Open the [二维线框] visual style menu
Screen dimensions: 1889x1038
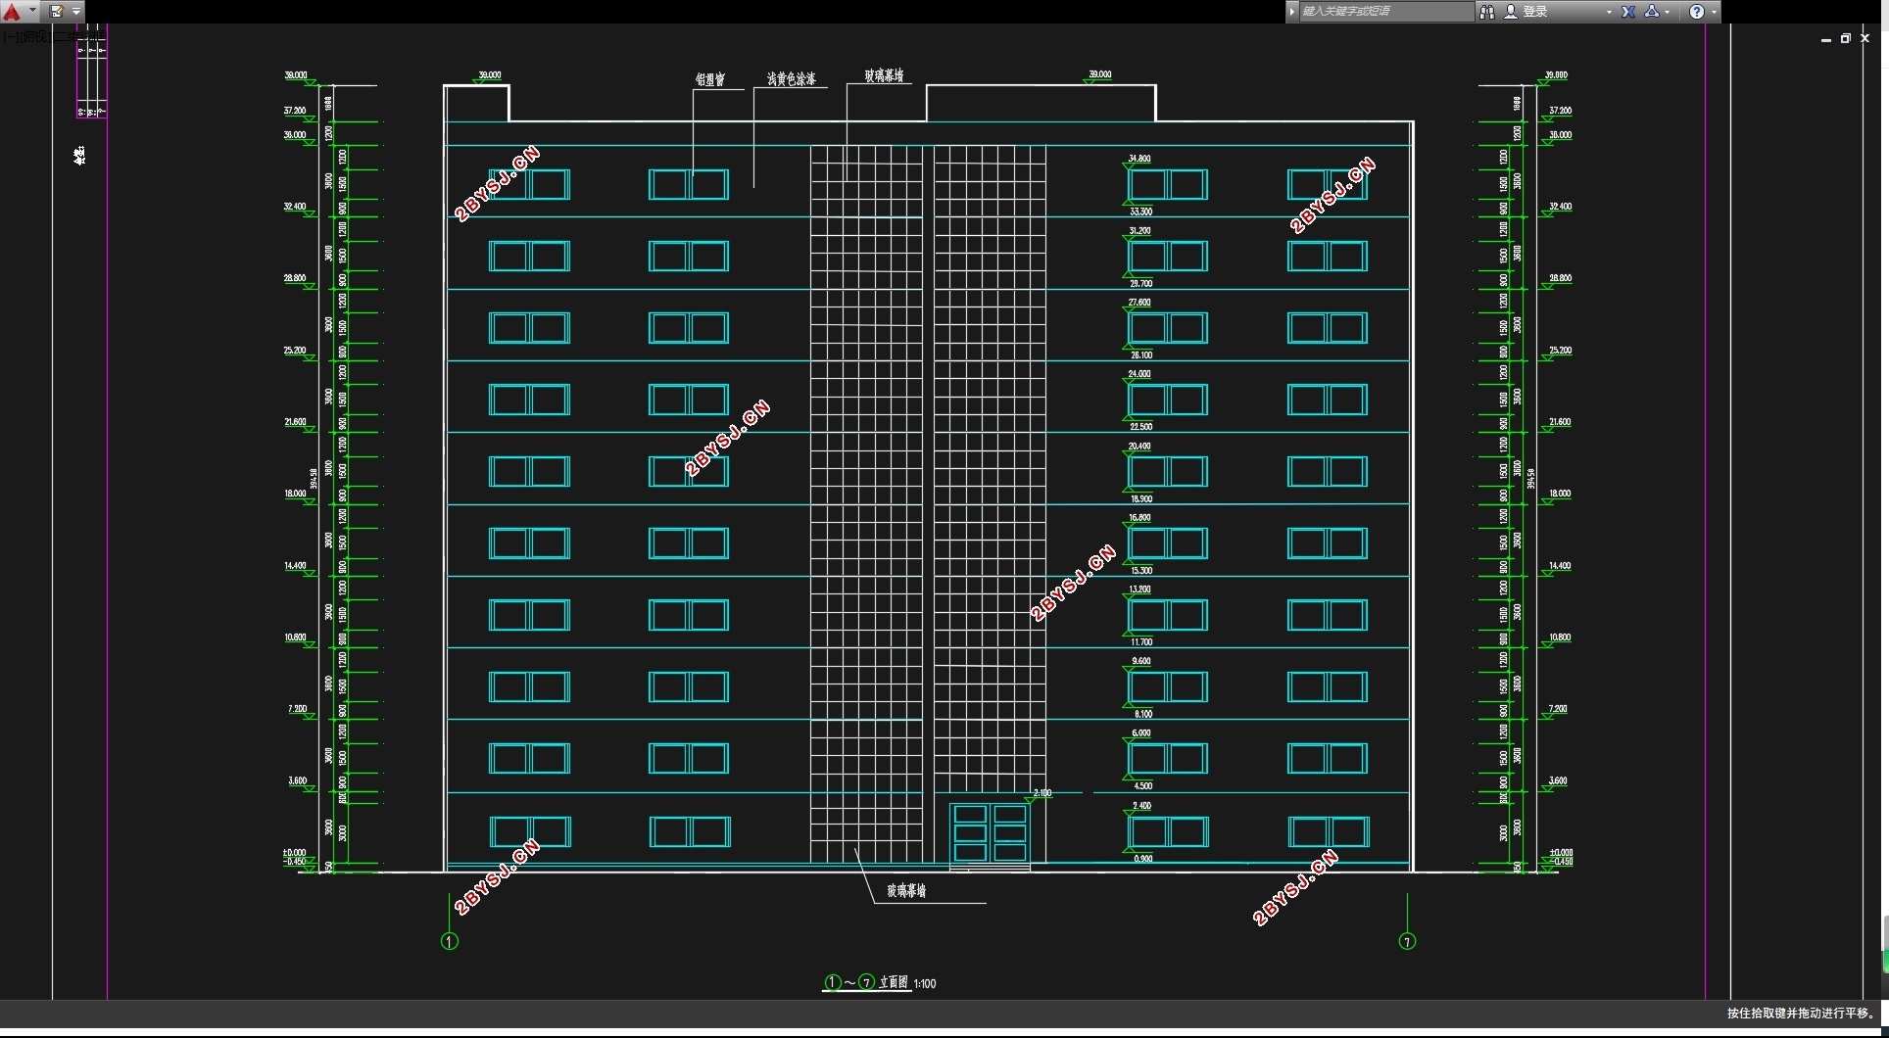pyautogui.click(x=78, y=37)
